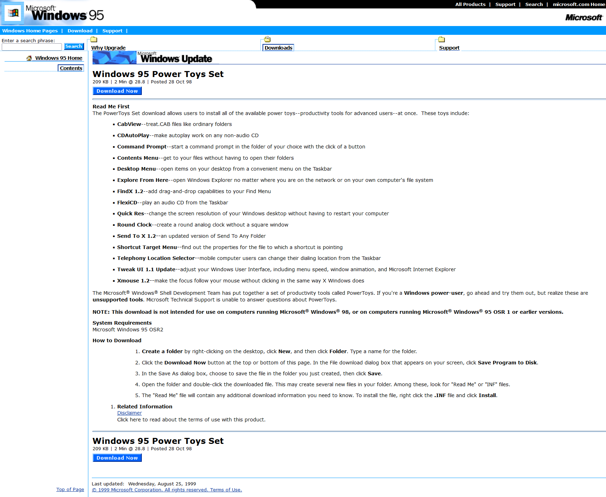Click the folder icon above Why Upgrade
Screen dimensions: 606x497
point(94,39)
